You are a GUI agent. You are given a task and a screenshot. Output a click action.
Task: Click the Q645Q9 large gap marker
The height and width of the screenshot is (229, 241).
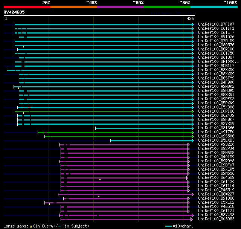pos(100,179)
